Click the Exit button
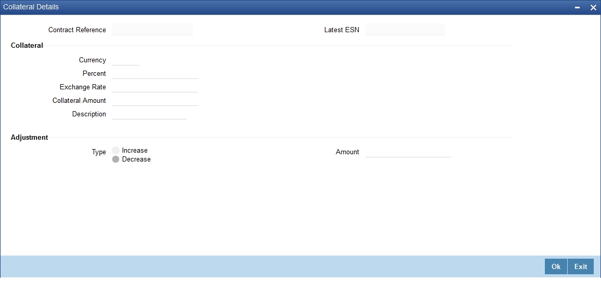Viewport: 601px width, 281px height. coord(581,266)
